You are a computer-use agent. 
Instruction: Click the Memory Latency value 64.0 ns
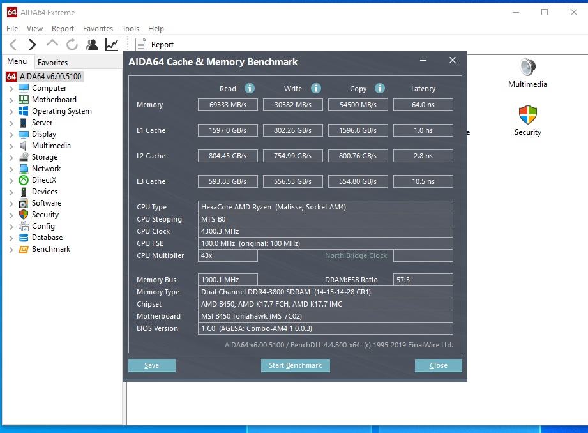pyautogui.click(x=423, y=105)
